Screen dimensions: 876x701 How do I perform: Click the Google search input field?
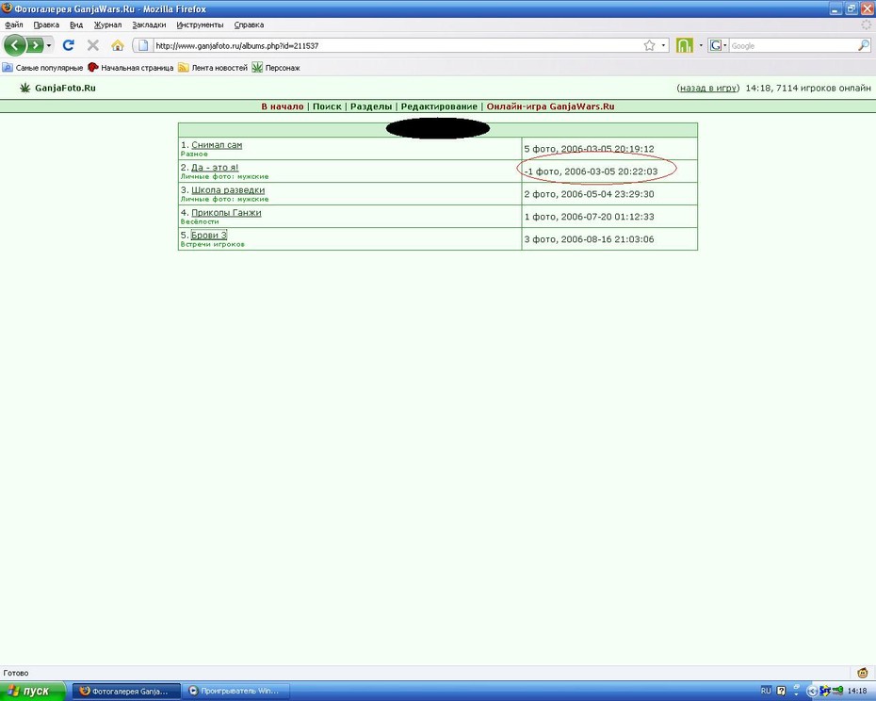point(793,46)
